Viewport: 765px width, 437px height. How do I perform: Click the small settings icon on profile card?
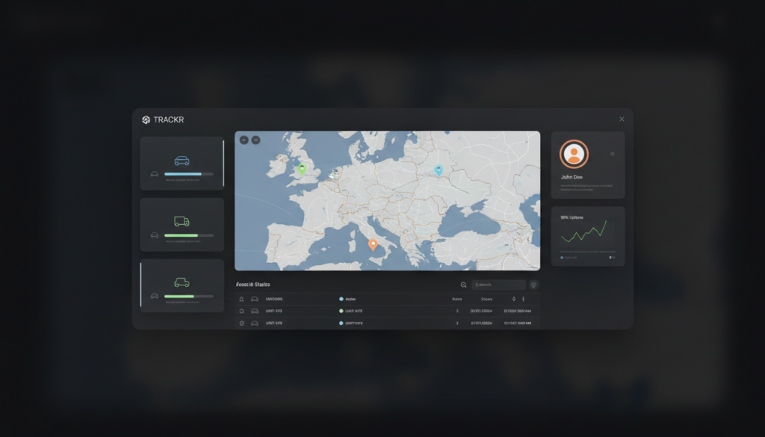click(613, 154)
